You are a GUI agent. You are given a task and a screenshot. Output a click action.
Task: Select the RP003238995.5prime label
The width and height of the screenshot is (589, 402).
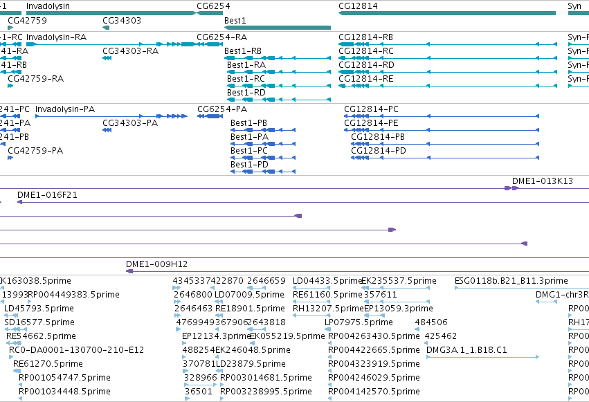pos(266,392)
